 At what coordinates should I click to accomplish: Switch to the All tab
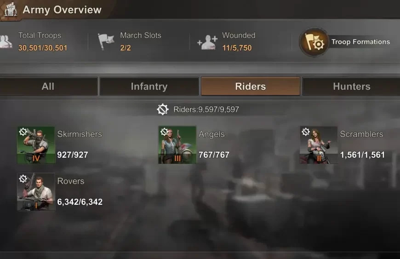coord(48,86)
